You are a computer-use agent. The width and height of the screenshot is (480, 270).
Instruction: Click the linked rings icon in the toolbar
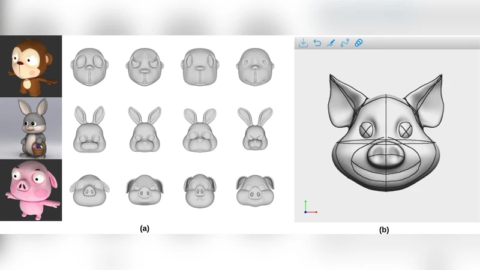[x=358, y=43]
